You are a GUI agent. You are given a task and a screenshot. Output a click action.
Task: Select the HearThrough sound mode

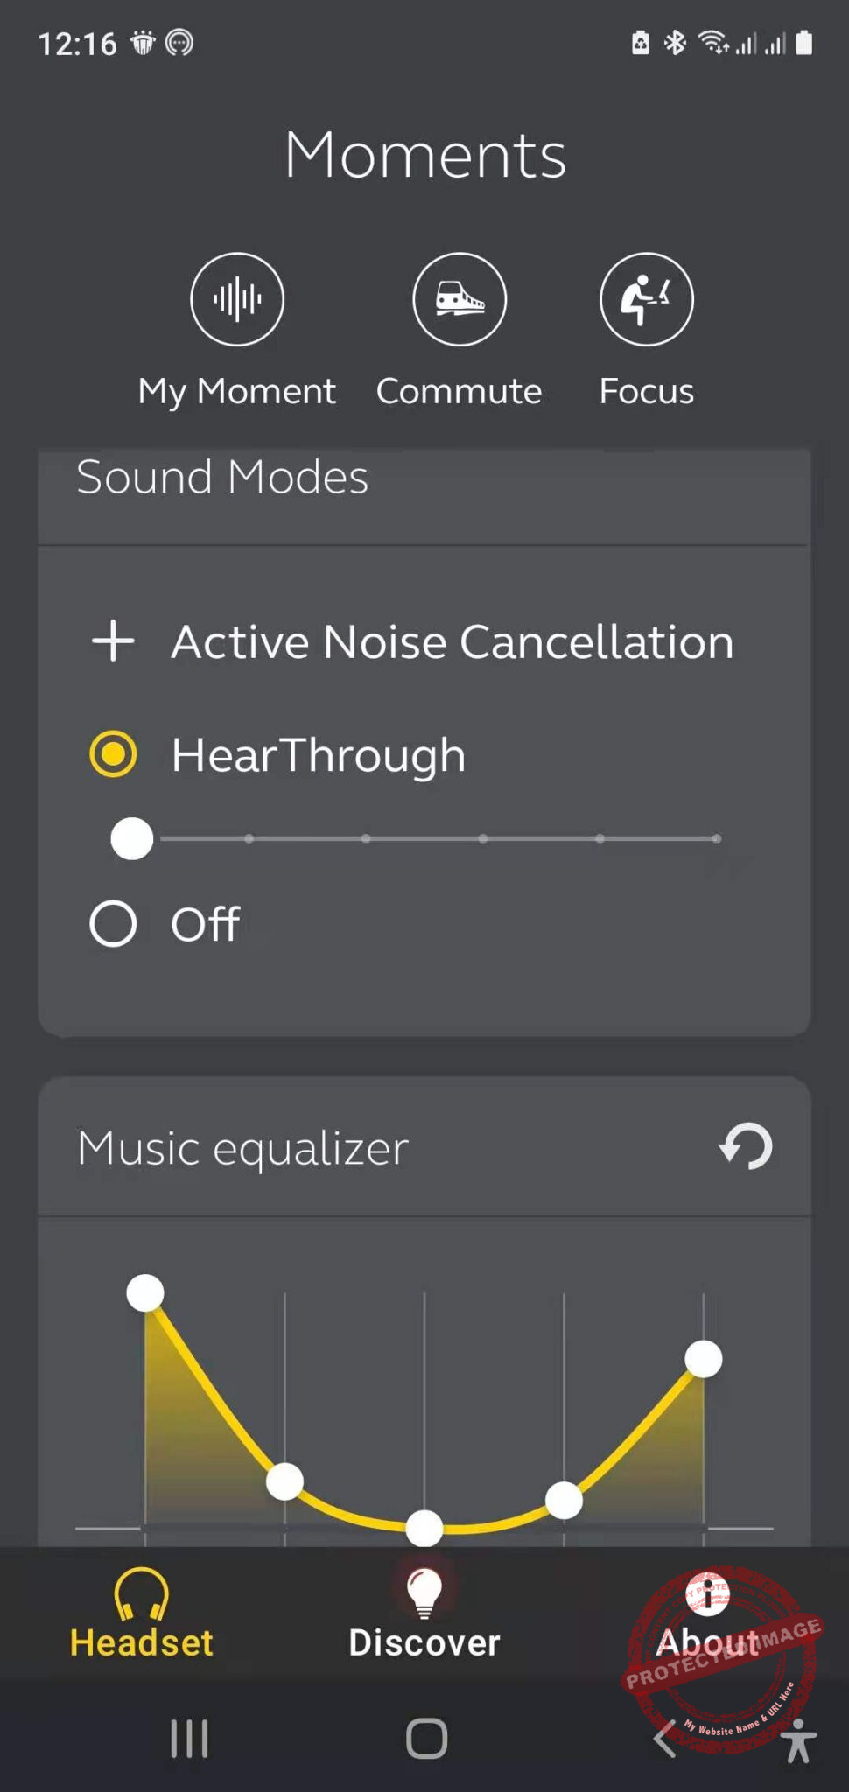(x=115, y=751)
